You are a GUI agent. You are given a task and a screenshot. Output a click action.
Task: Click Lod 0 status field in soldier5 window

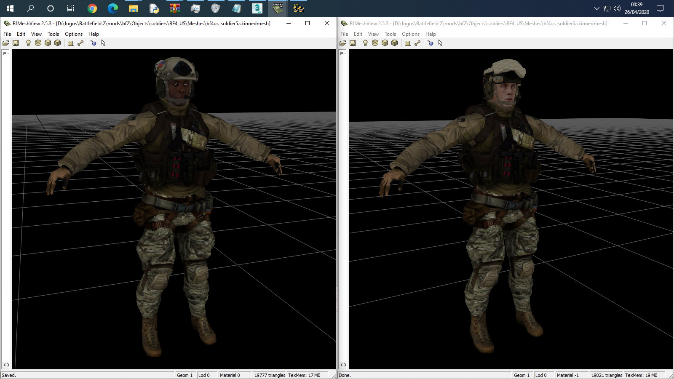pos(207,375)
